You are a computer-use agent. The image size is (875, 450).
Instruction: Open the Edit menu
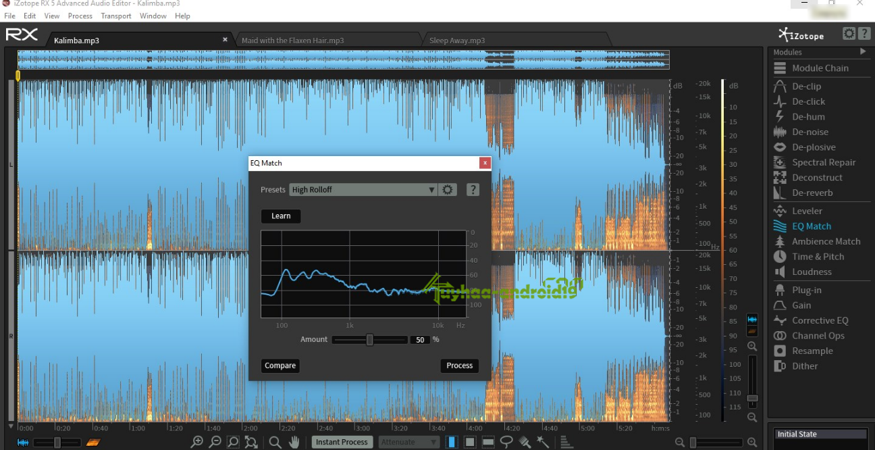(30, 16)
